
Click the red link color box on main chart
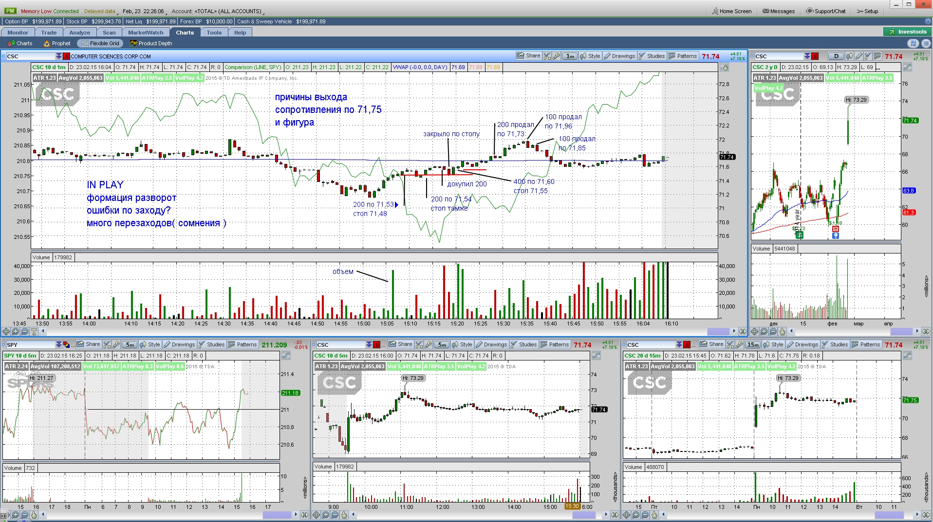click(66, 56)
